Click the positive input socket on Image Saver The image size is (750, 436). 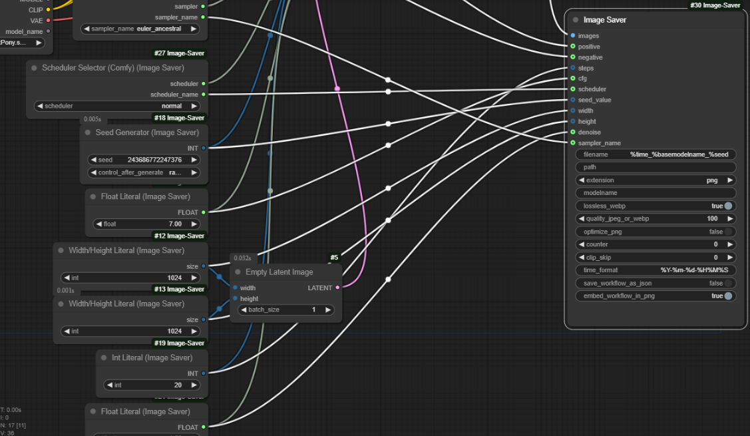(x=572, y=47)
